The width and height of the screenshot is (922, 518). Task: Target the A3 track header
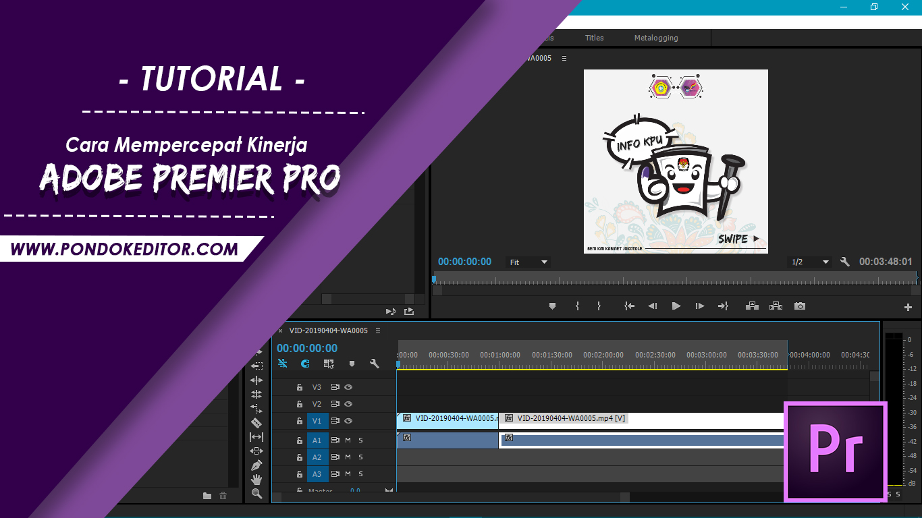[317, 474]
